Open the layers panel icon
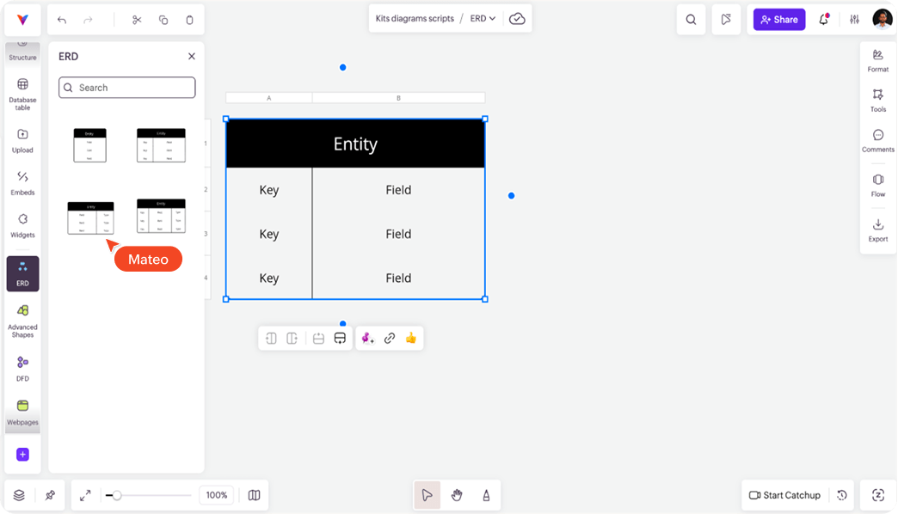This screenshot has width=898, height=514. coord(20,495)
